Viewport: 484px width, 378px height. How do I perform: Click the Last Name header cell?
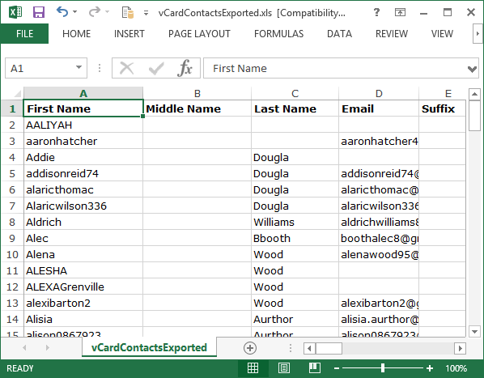pyautogui.click(x=295, y=108)
